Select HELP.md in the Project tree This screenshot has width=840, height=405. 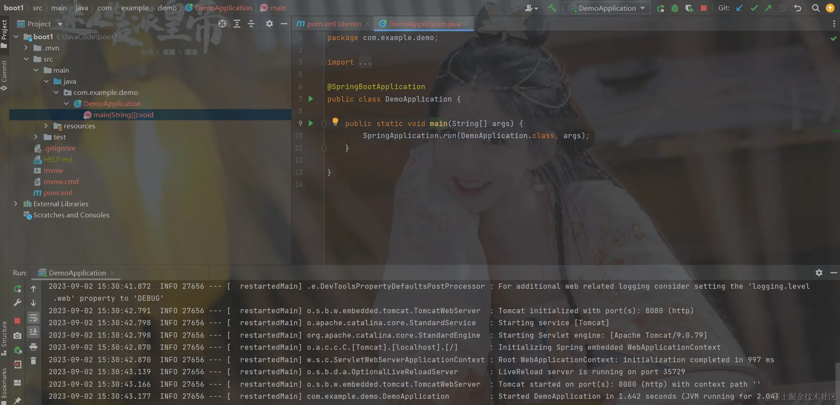tap(58, 159)
